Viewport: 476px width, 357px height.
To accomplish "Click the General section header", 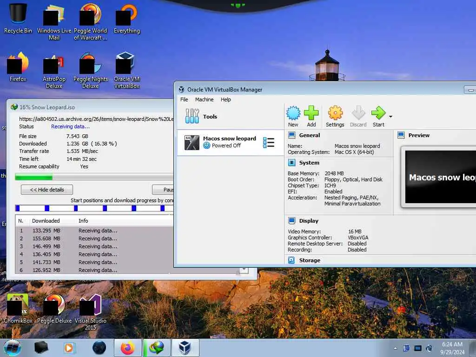I will pyautogui.click(x=309, y=135).
